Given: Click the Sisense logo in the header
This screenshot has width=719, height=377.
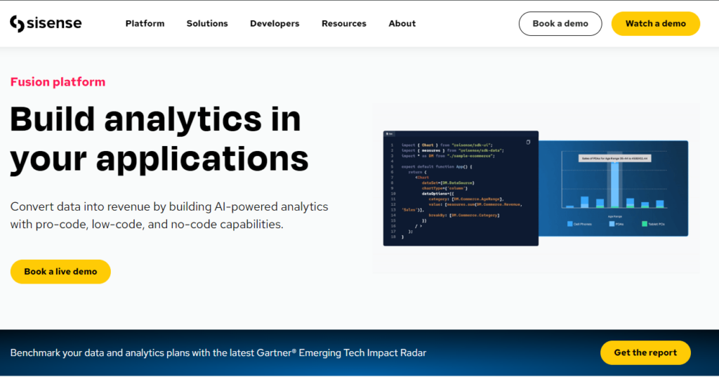Looking at the screenshot, I should coord(46,23).
